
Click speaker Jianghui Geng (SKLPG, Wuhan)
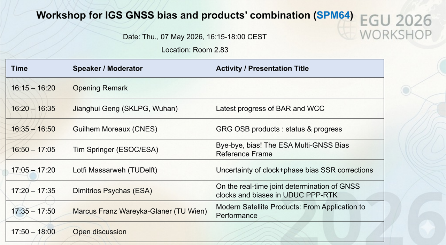(x=125, y=108)
